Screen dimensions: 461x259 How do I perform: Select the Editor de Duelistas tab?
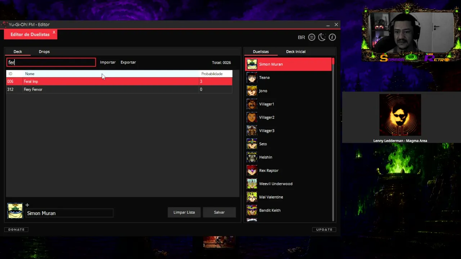(x=30, y=35)
